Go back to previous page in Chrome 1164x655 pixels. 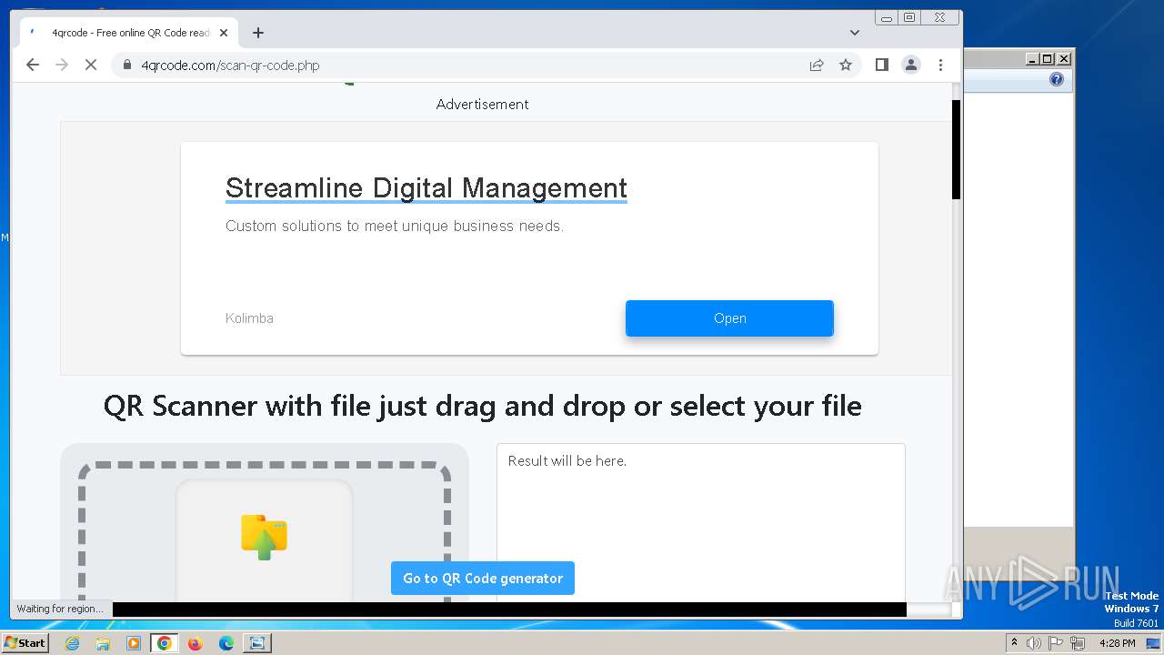click(33, 65)
